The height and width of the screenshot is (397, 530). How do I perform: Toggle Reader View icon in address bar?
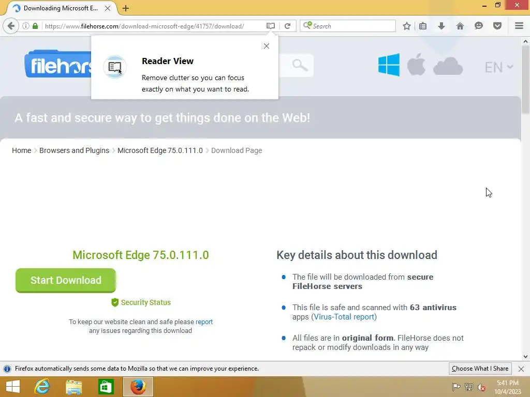[x=271, y=26]
